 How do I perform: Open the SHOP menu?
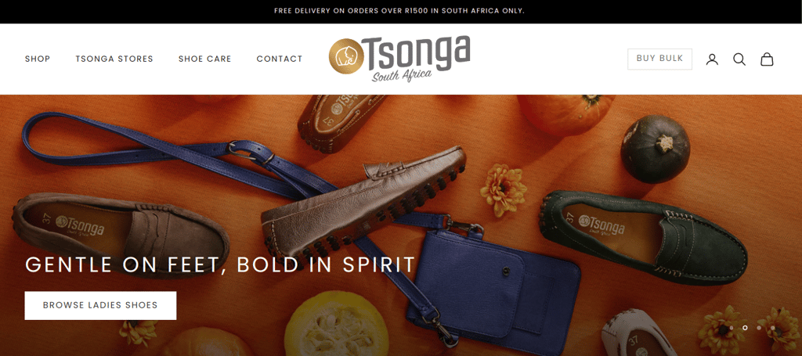pyautogui.click(x=38, y=59)
